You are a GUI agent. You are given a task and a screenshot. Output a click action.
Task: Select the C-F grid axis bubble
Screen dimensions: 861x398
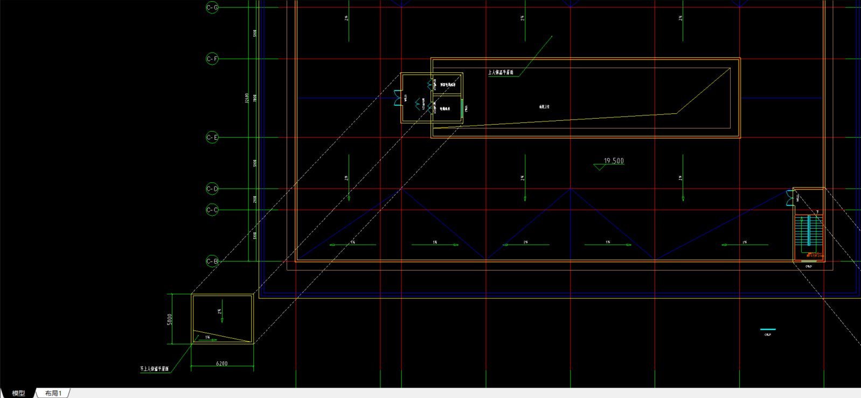coord(212,59)
